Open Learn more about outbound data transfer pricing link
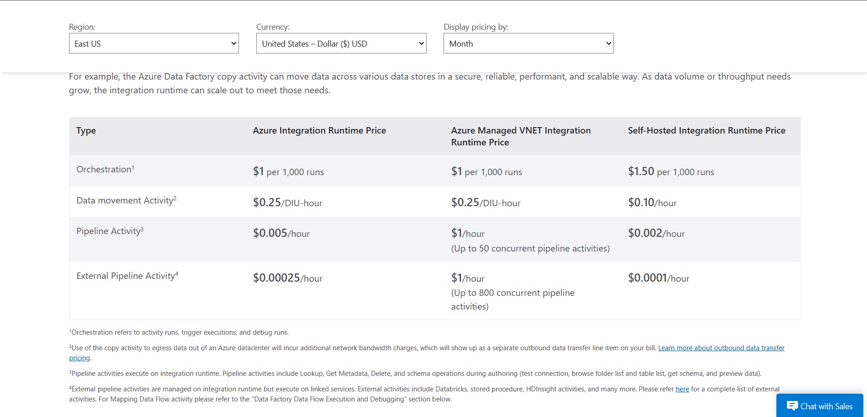The image size is (867, 417). point(721,348)
